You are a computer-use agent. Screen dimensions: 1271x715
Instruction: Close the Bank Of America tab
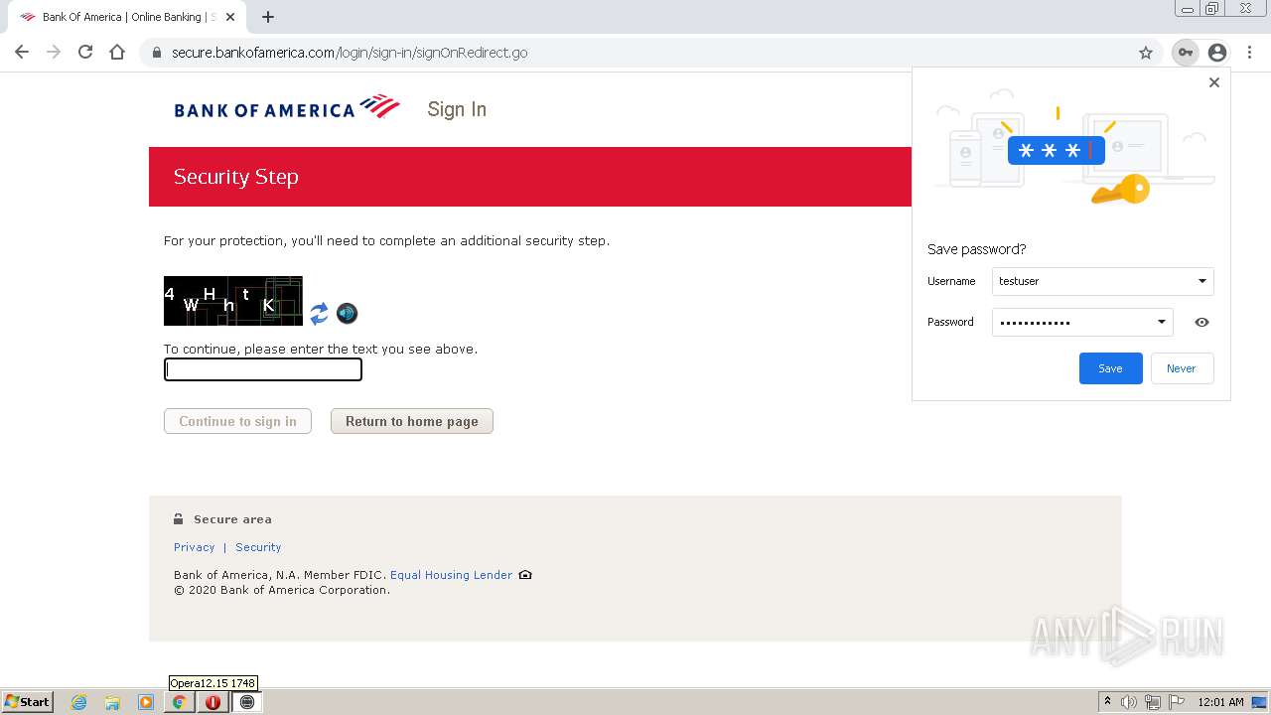pyautogui.click(x=231, y=17)
